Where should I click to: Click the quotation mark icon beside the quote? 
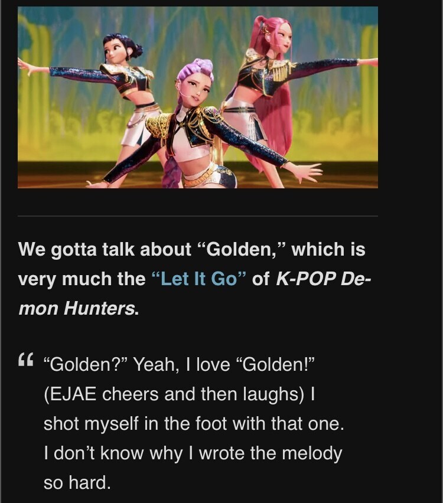tap(26, 360)
